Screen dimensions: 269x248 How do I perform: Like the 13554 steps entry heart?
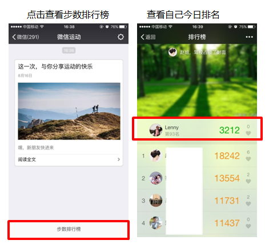(248, 181)
